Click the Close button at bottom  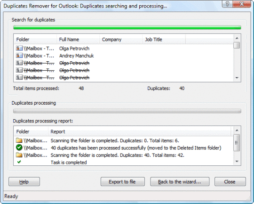230,181
